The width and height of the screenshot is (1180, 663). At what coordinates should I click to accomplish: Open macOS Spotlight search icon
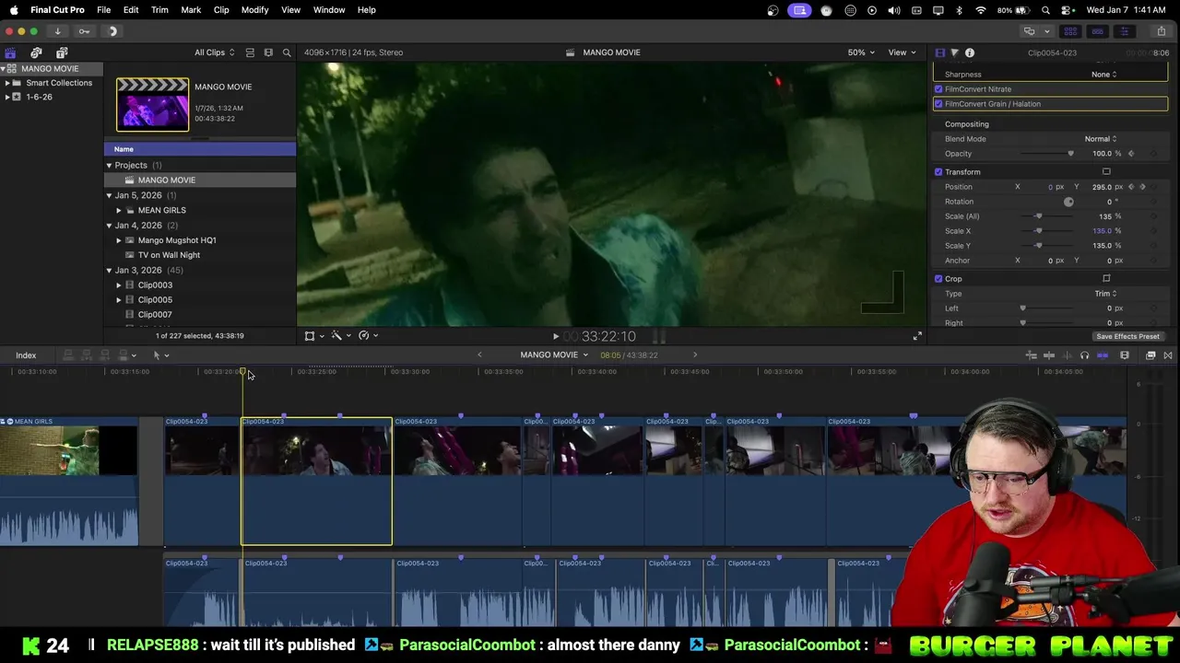[1046, 10]
